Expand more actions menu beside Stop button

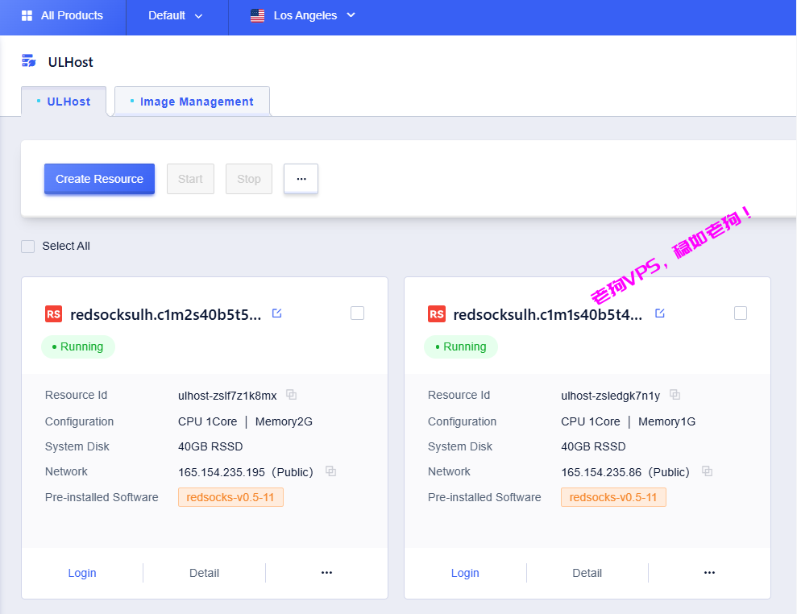[301, 179]
